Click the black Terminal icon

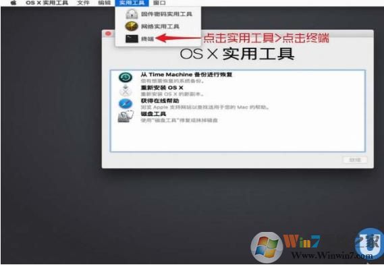(x=132, y=38)
